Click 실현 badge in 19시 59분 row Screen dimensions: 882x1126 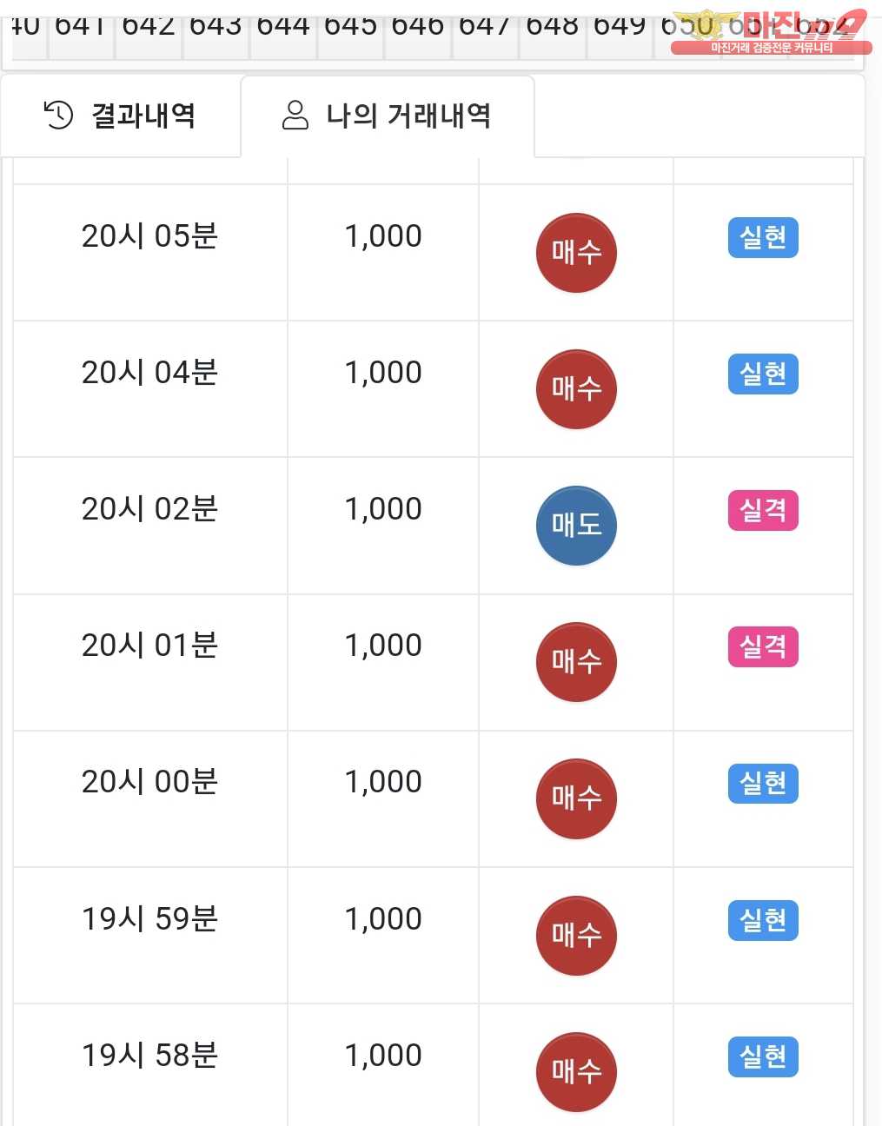pyautogui.click(x=762, y=920)
